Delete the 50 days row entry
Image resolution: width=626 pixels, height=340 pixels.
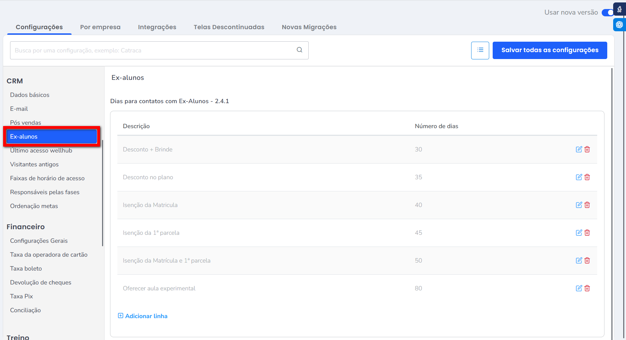click(x=587, y=260)
